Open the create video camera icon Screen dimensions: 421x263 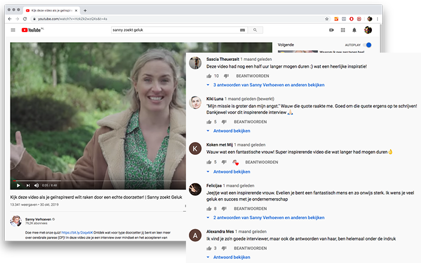[x=332, y=30]
